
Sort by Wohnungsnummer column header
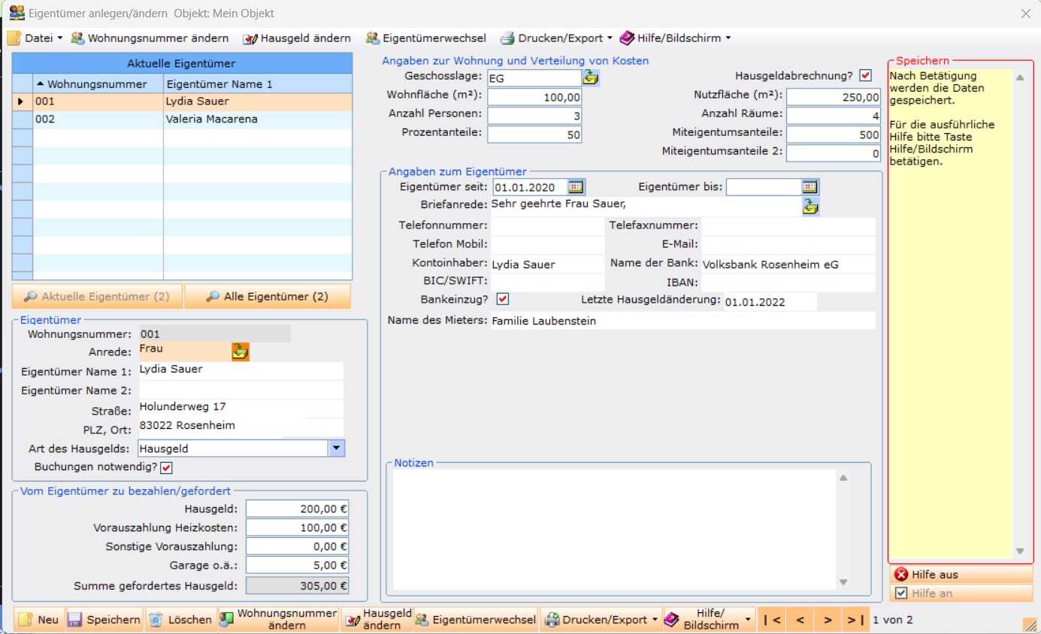click(x=98, y=84)
